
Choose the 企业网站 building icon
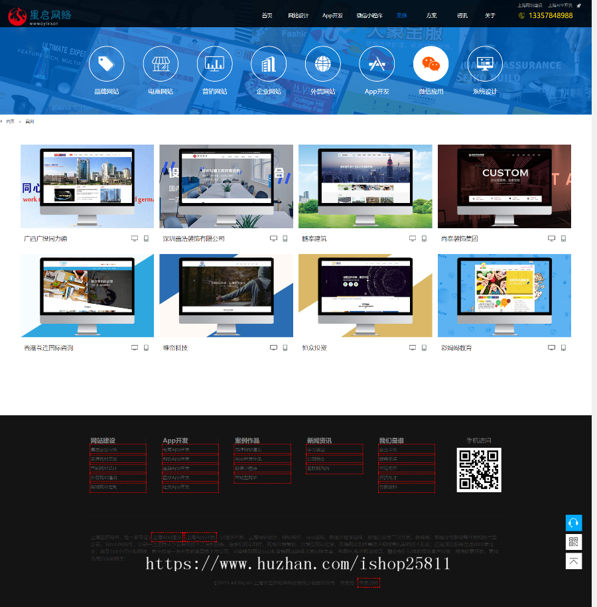(x=269, y=64)
